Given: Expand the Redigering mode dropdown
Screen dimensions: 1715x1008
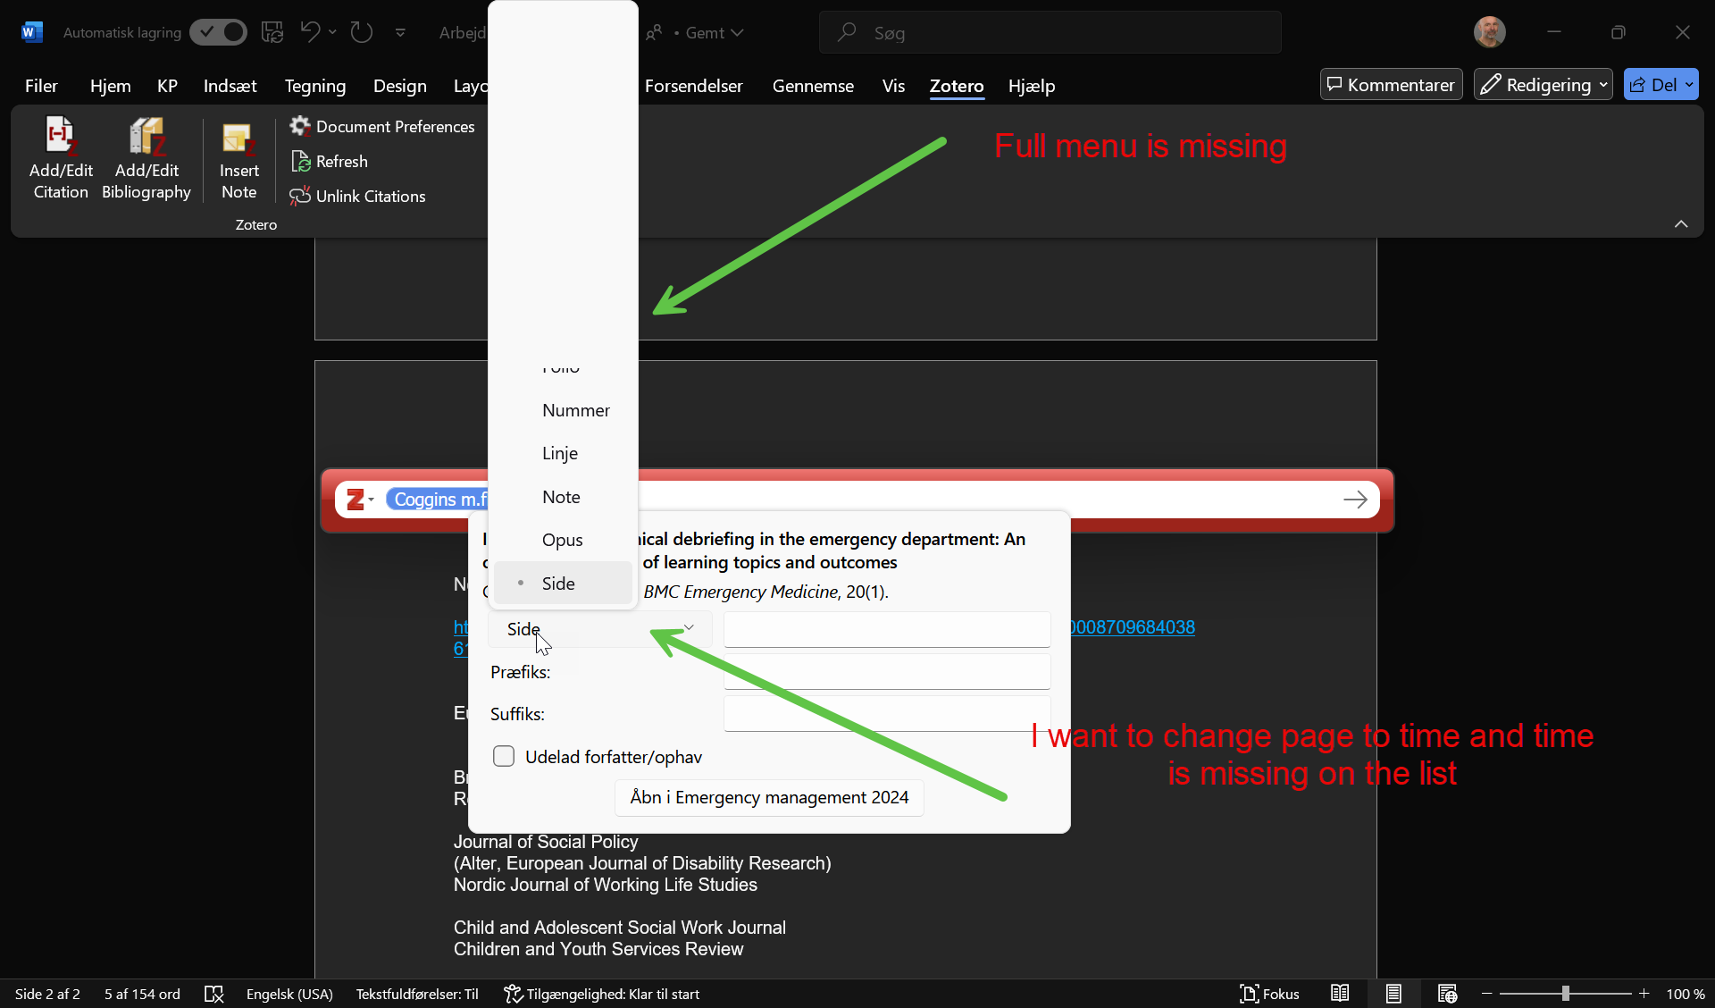Looking at the screenshot, I should [1603, 85].
